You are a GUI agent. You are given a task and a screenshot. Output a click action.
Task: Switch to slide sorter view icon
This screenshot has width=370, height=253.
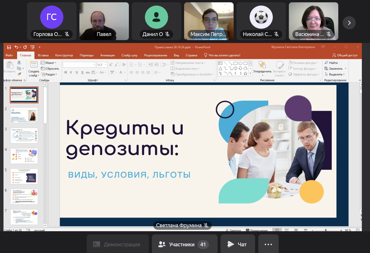coord(287,230)
